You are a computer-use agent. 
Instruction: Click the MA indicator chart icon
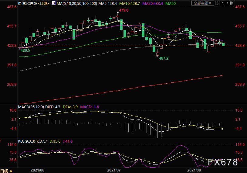pos(54,3)
